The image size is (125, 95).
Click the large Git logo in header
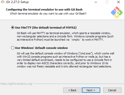point(117,13)
